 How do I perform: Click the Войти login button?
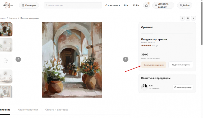(x=184, y=6)
